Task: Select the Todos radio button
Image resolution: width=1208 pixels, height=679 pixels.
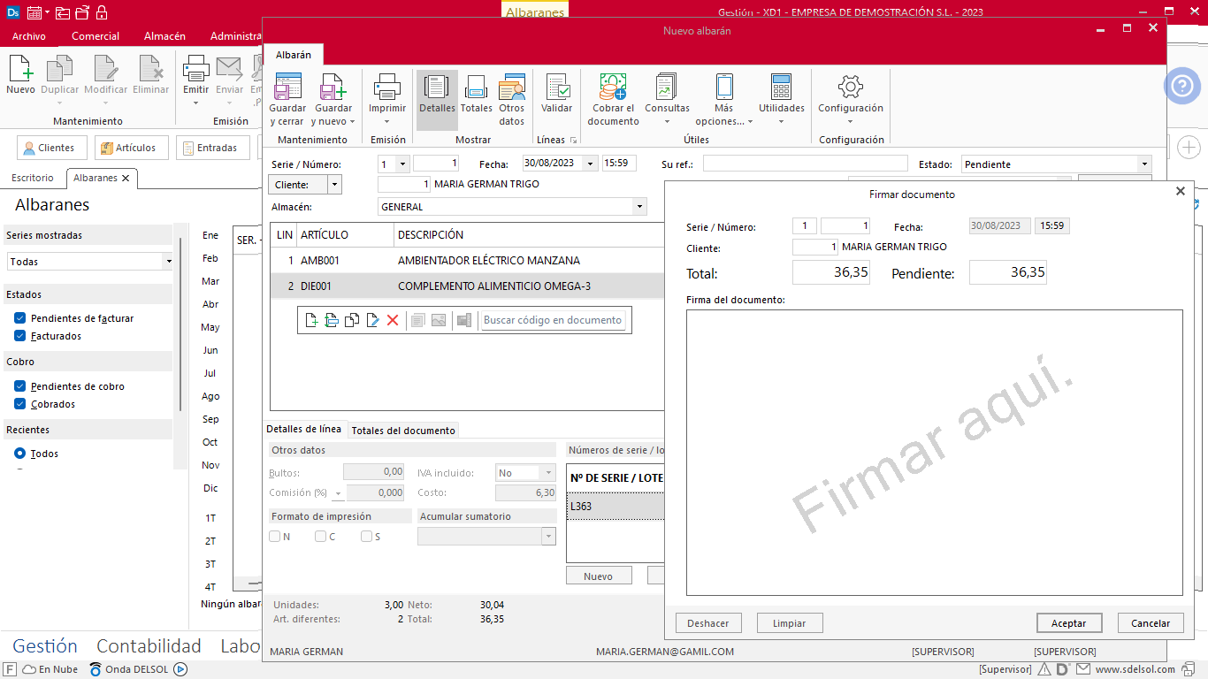Action: pyautogui.click(x=20, y=454)
